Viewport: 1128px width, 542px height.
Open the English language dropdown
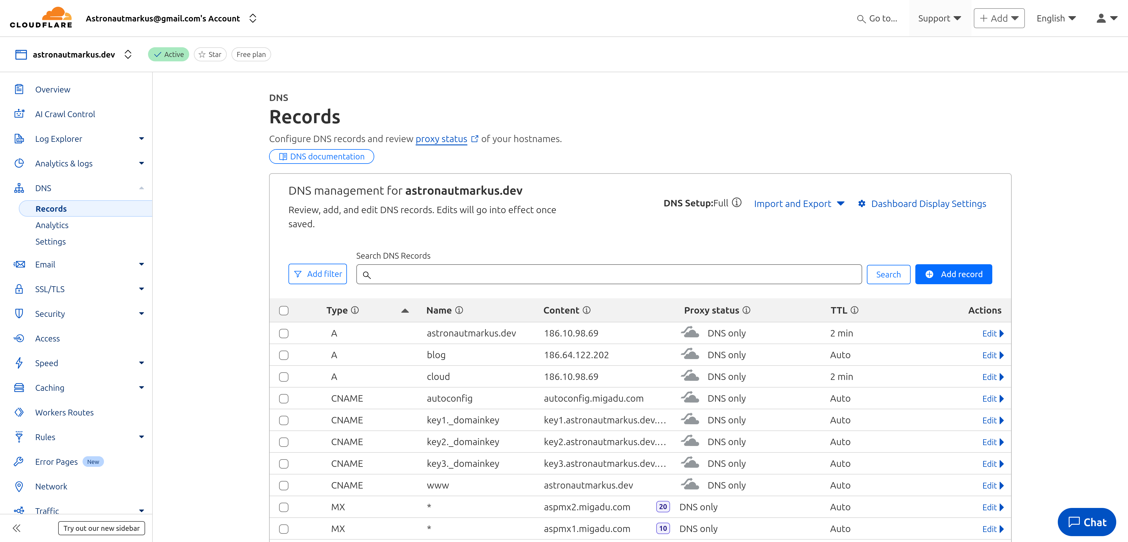click(1056, 18)
